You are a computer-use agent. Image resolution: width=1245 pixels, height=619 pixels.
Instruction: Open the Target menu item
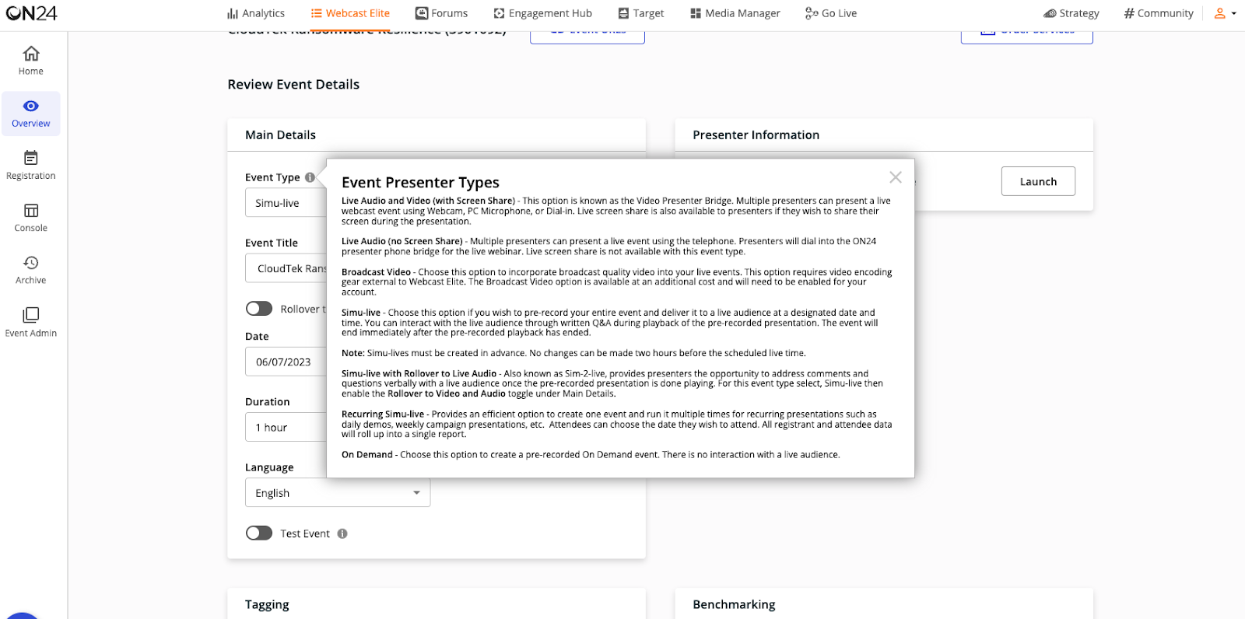tap(640, 13)
